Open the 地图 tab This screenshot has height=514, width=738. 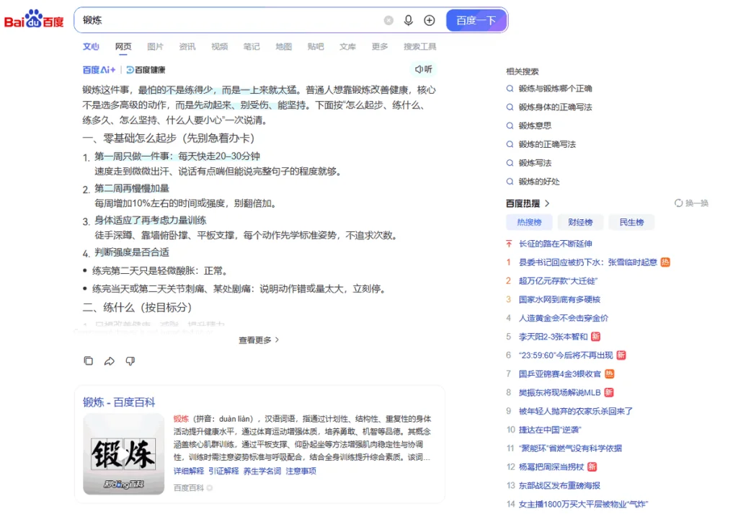coord(283,47)
